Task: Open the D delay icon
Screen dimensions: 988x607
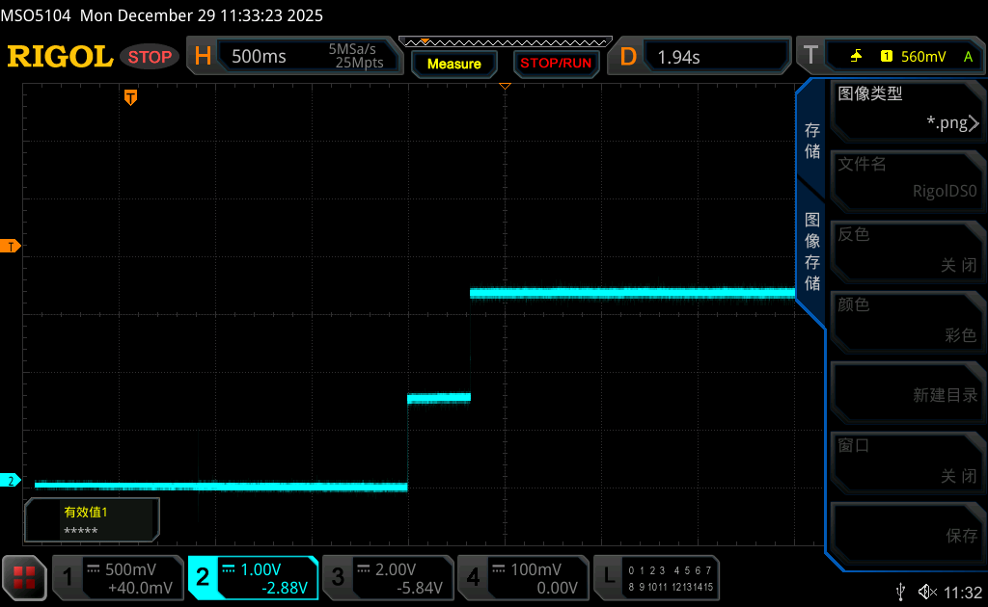Action: point(627,57)
